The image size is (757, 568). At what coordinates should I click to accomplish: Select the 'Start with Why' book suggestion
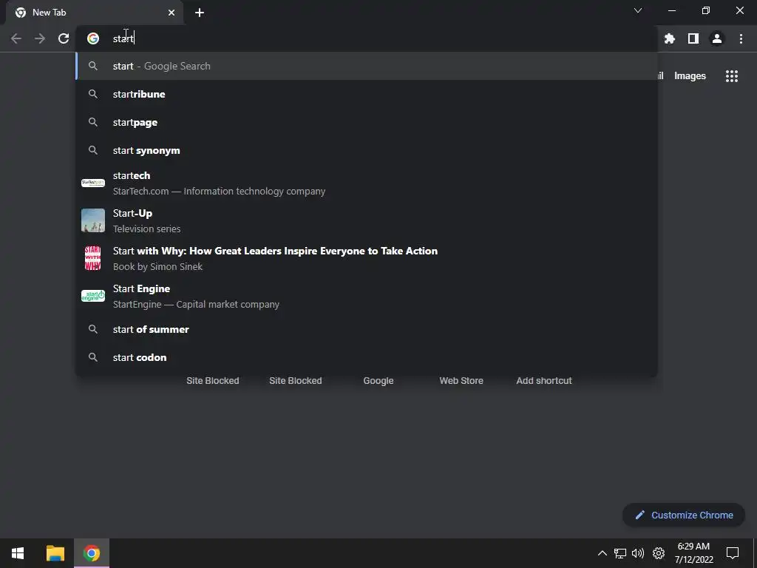pyautogui.click(x=367, y=258)
